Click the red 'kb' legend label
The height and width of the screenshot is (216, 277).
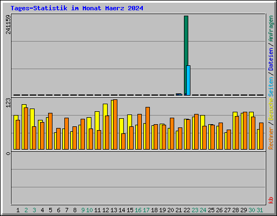[x=271, y=200]
